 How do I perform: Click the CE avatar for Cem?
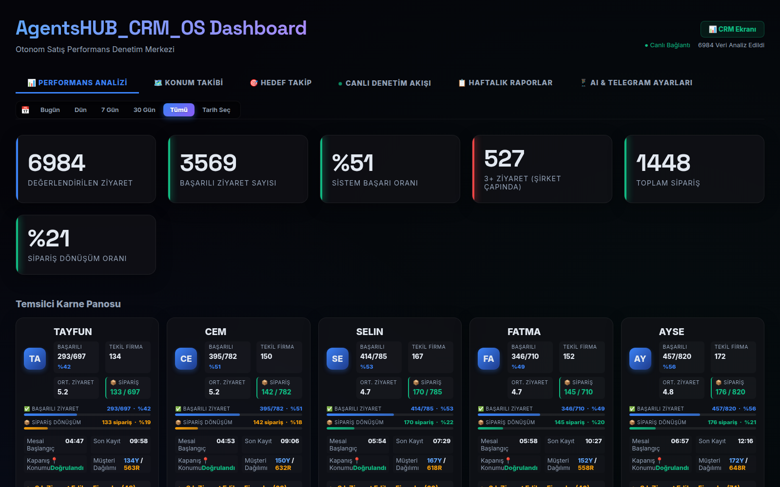tap(186, 359)
